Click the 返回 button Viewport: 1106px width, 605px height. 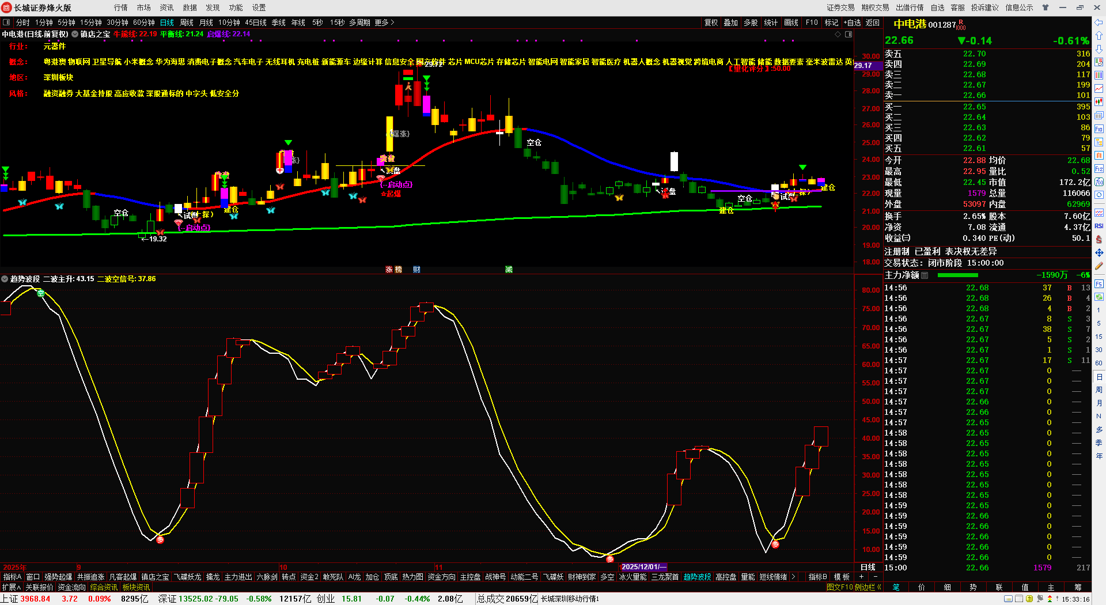coord(873,22)
